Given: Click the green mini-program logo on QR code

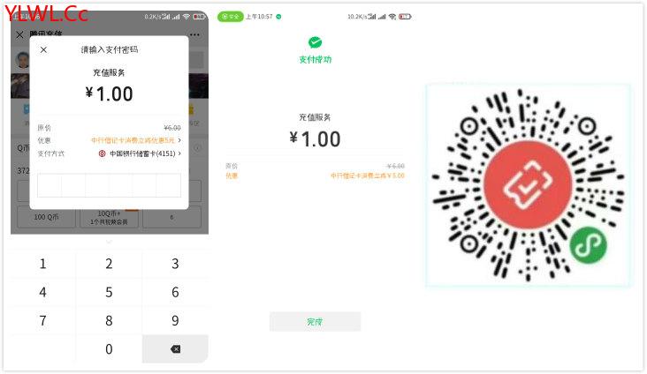Looking at the screenshot, I should pos(588,245).
